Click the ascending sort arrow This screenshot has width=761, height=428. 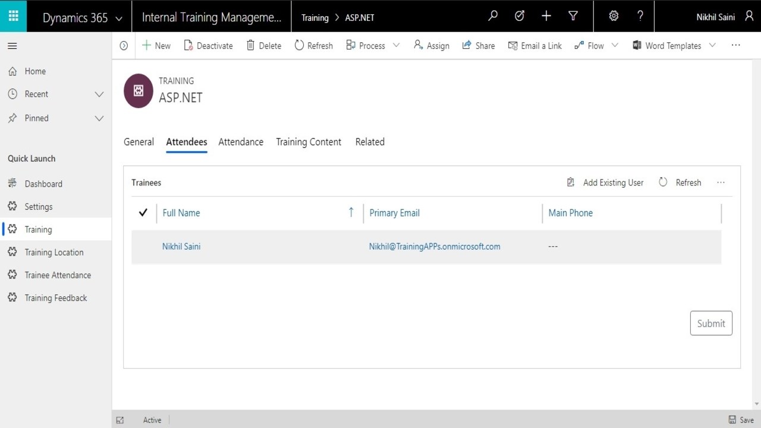coord(351,212)
